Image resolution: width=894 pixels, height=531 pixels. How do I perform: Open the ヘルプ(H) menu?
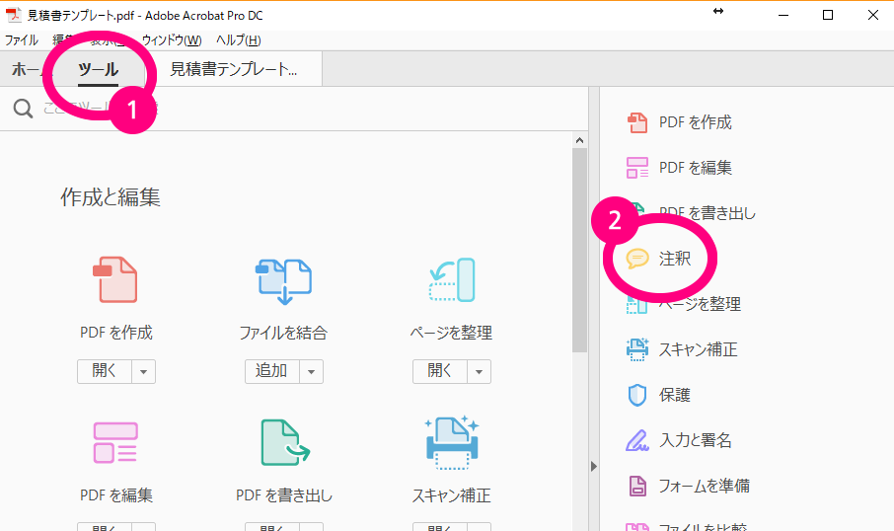coord(239,39)
